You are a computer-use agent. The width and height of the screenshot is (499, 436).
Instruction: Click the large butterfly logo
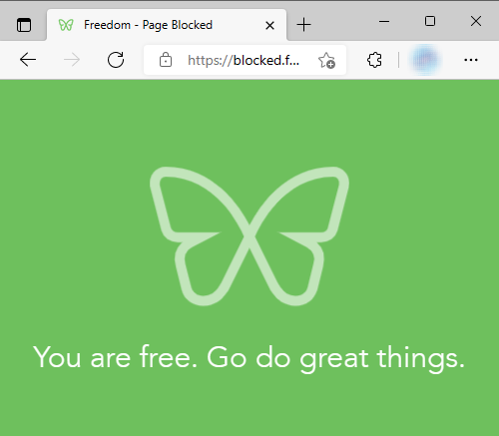coord(249,236)
